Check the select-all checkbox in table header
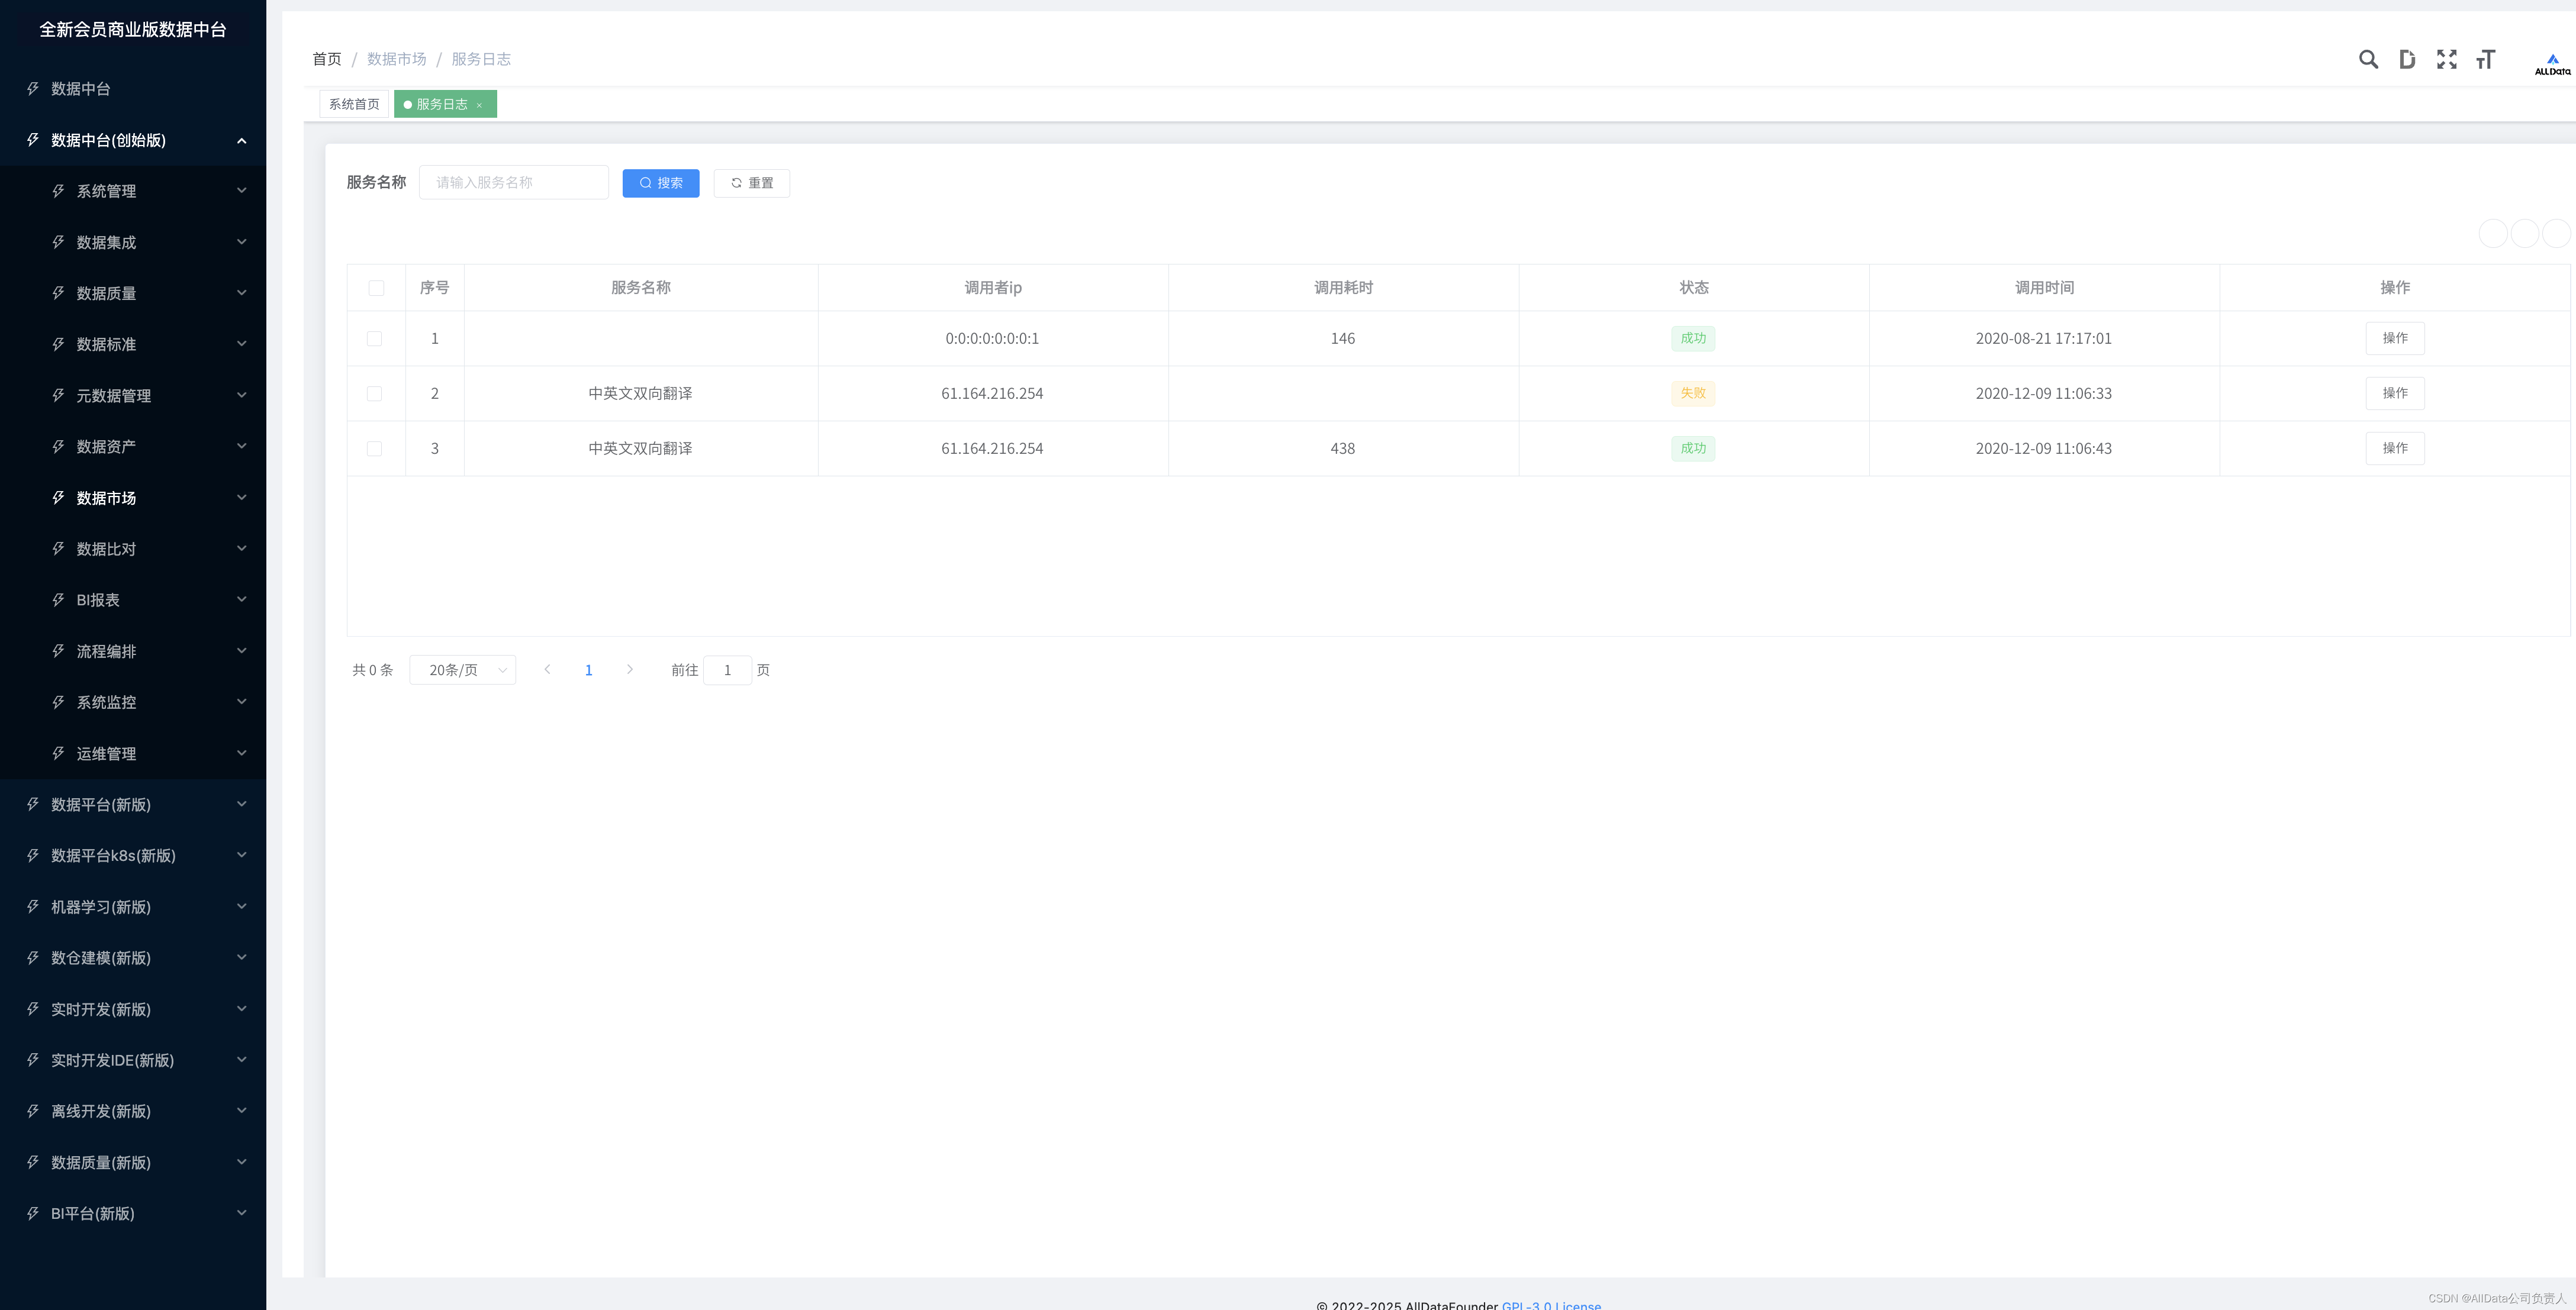This screenshot has height=1310, width=2576. pos(376,288)
